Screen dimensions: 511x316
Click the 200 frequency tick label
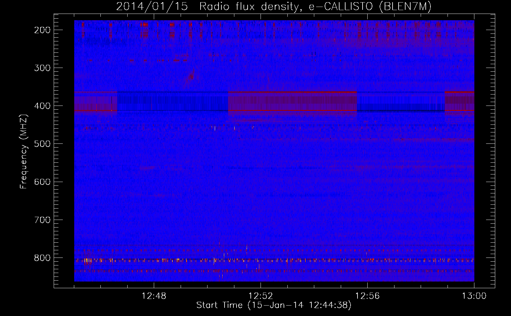(x=42, y=30)
